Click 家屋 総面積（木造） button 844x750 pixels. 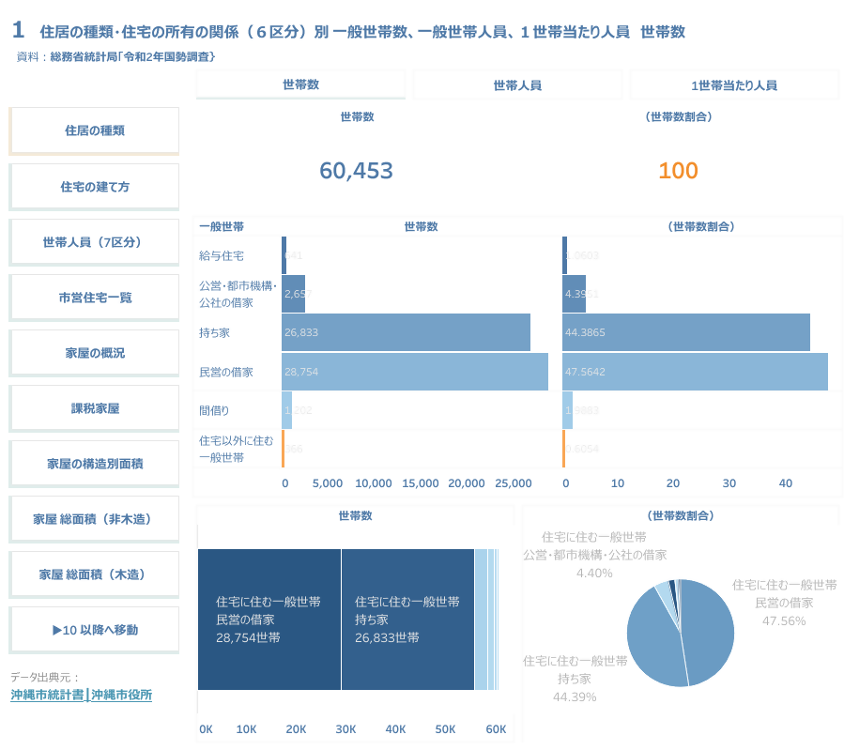point(94,574)
